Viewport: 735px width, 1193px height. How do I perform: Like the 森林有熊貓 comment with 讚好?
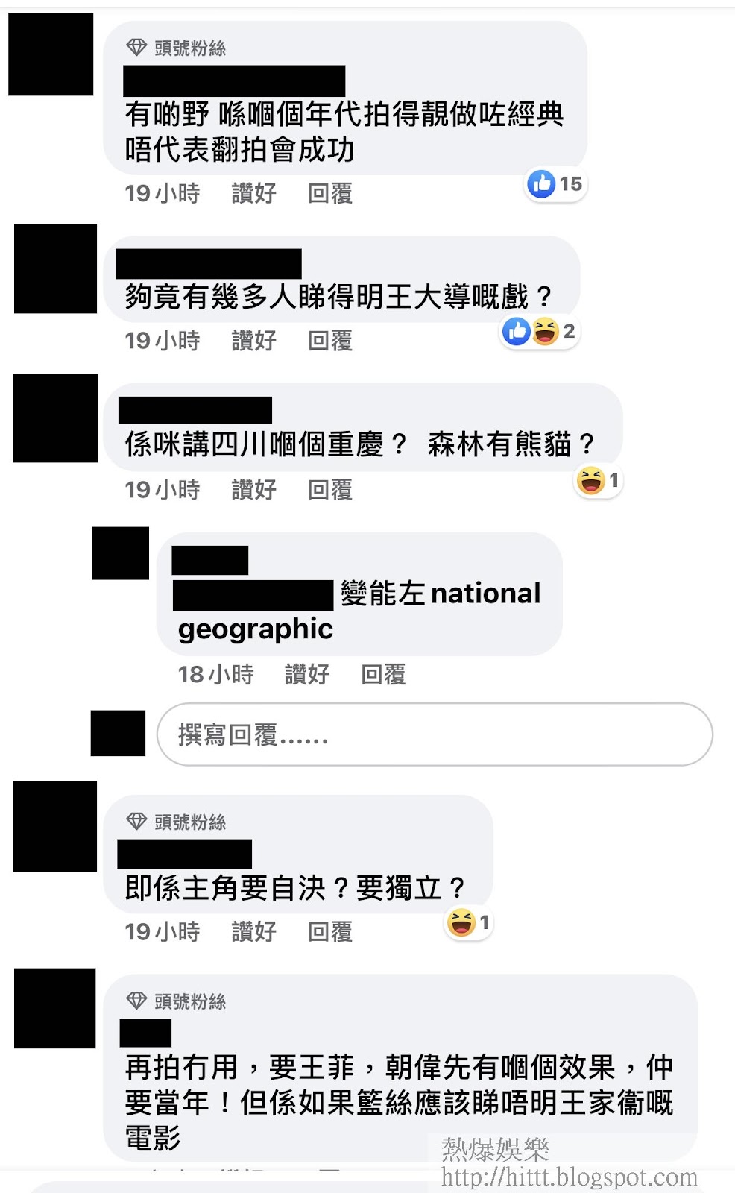coord(253,490)
